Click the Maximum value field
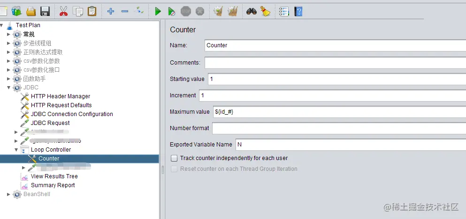This screenshot has height=219, width=466. (x=339, y=112)
